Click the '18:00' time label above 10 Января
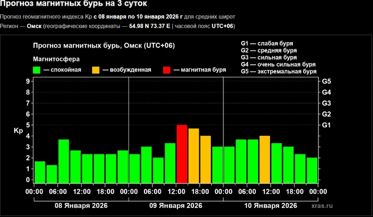Viewport: 373px width, 217px height. coord(295,191)
